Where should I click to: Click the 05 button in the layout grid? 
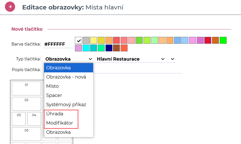pyautogui.click(x=26, y=134)
